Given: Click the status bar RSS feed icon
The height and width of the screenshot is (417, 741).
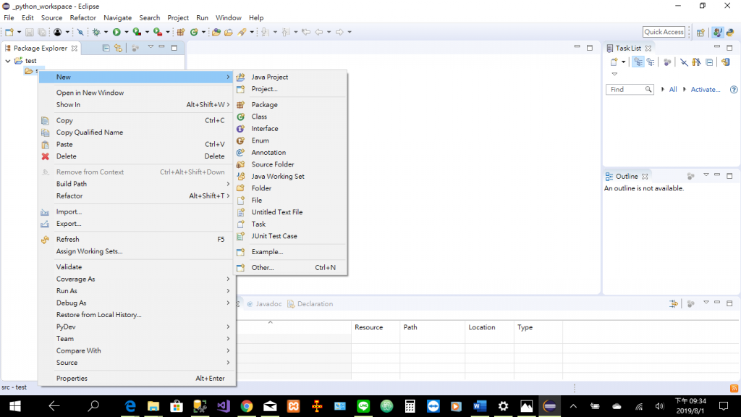Looking at the screenshot, I should [x=734, y=388].
